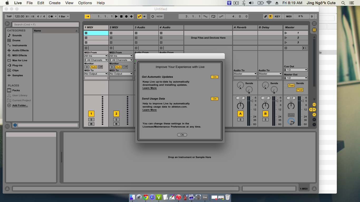Toggle Return A track activator
The image size is (360, 202).
point(240,114)
